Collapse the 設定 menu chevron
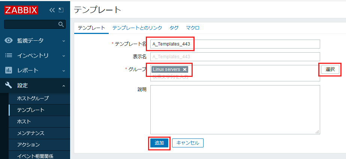 [64, 86]
